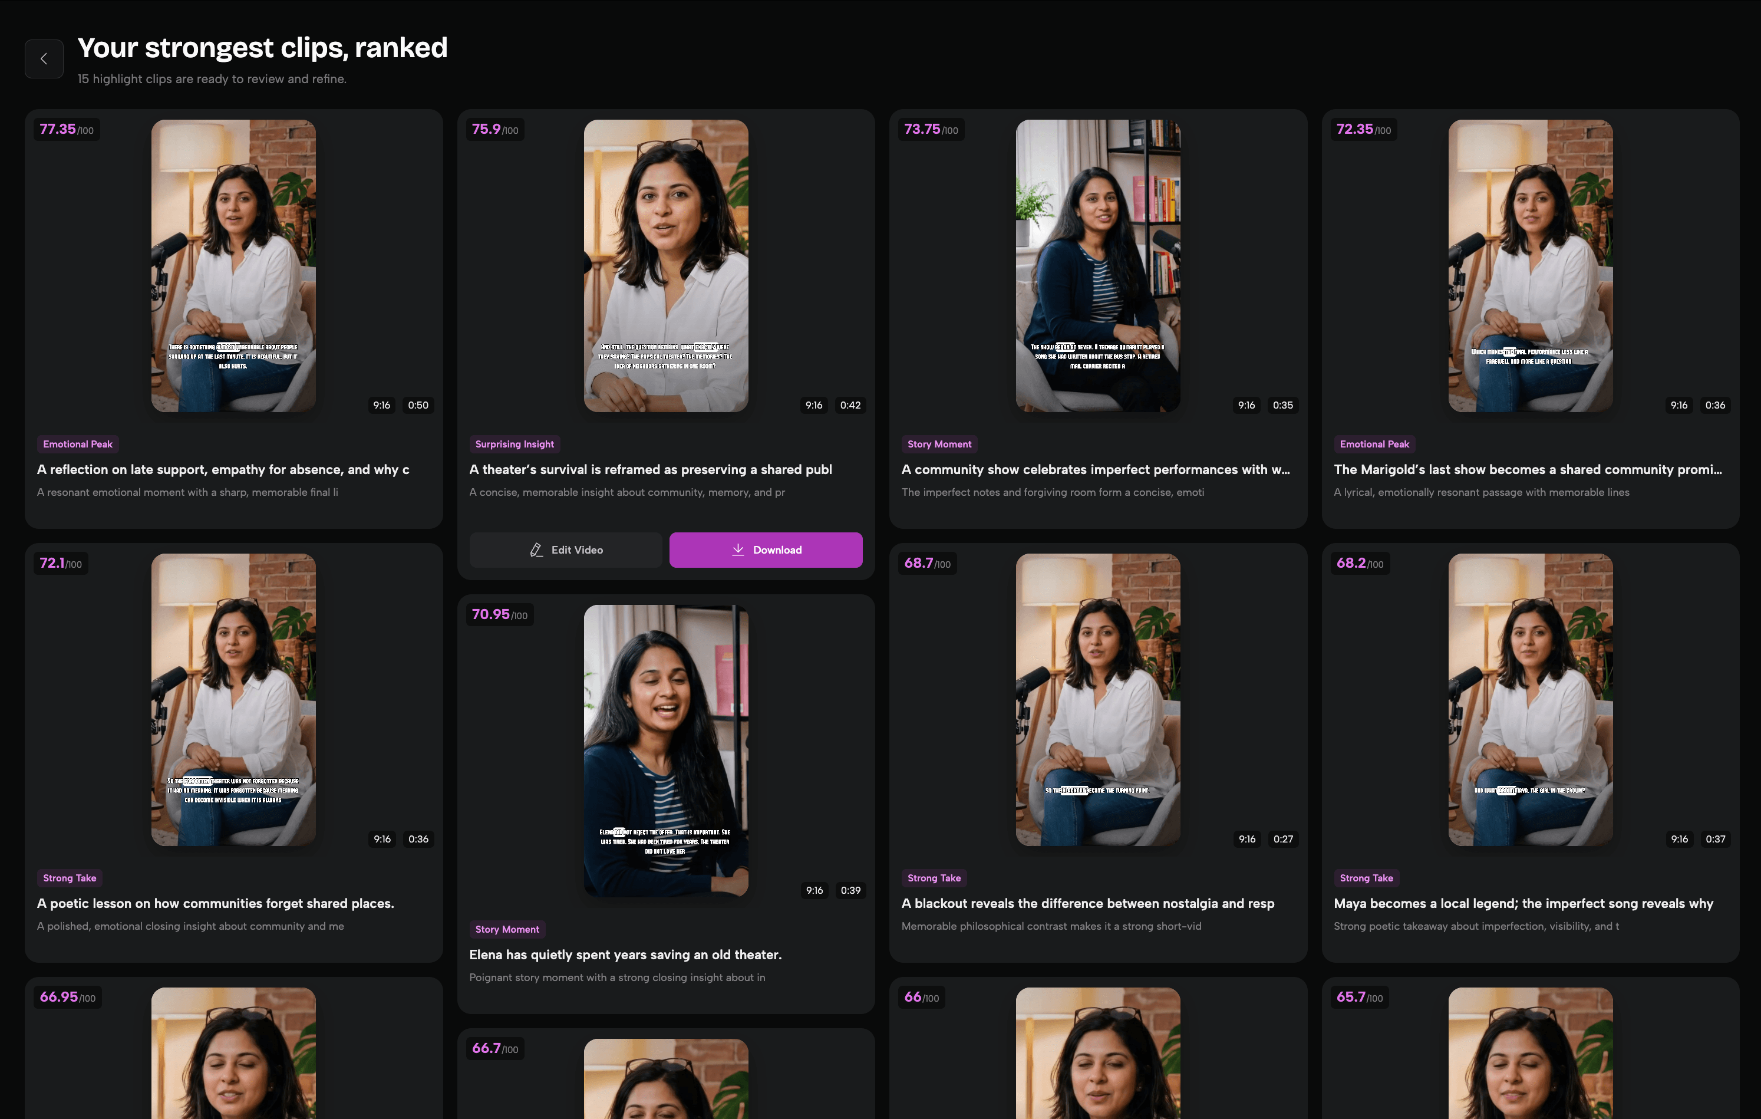Click the Surprising Insight tag
1761x1119 pixels.
(x=514, y=444)
